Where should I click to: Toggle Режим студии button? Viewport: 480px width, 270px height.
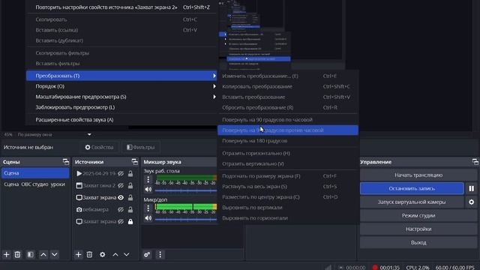418,215
